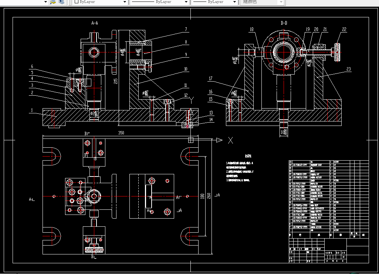Click part balloon number 10

click(186, 69)
